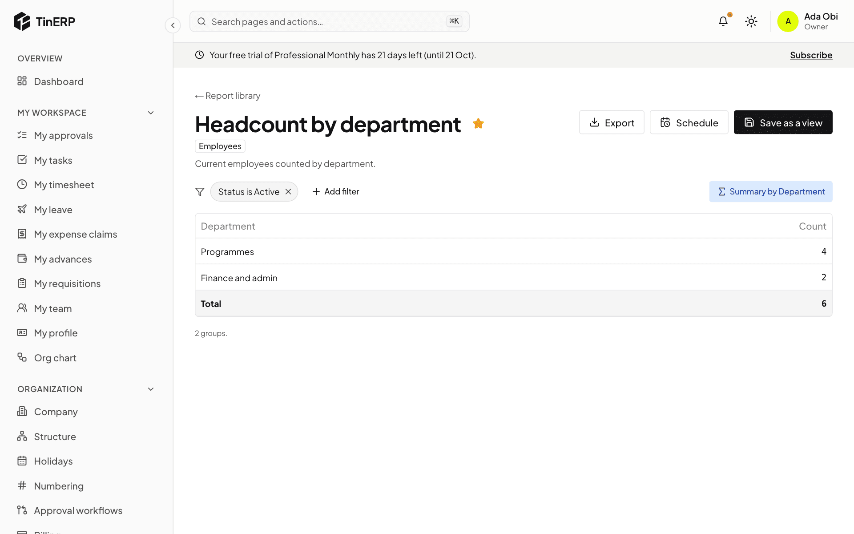
Task: Focus the search pages and actions field
Action: pos(329,21)
